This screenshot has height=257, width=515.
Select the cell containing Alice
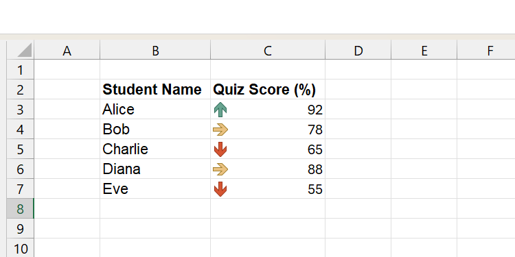pos(155,109)
